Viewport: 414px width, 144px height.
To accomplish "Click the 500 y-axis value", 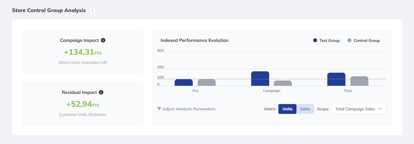I will click(x=161, y=50).
